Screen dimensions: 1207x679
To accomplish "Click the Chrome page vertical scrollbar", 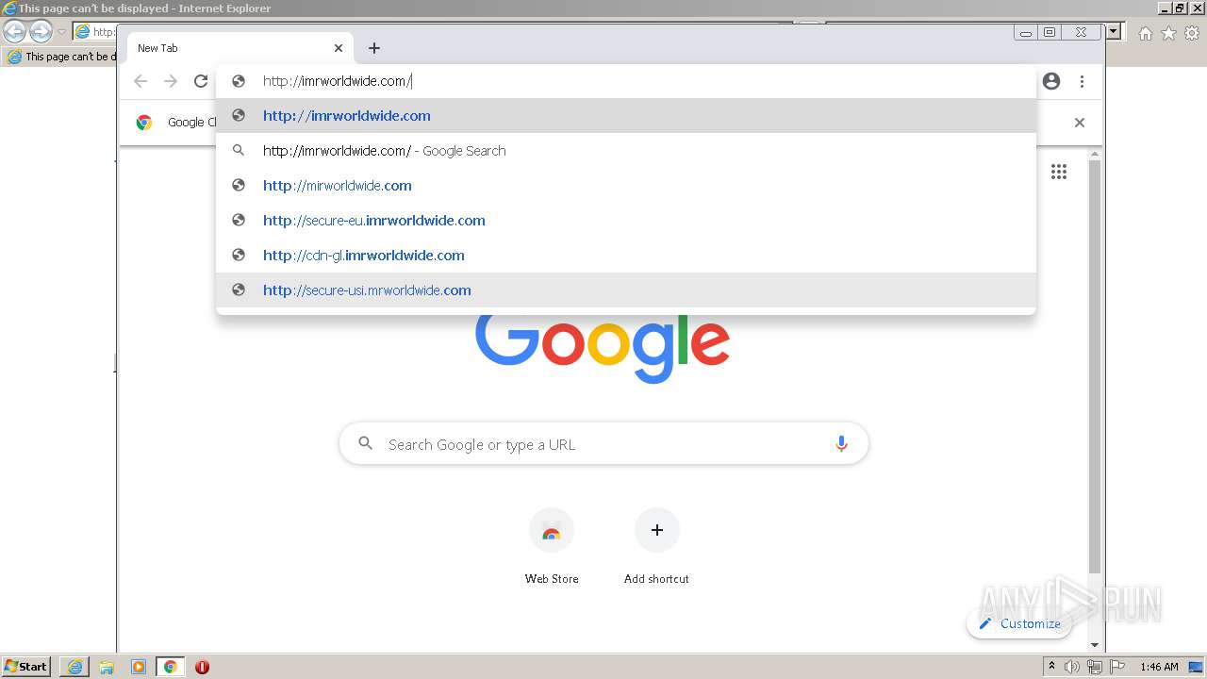I will coord(1094,368).
